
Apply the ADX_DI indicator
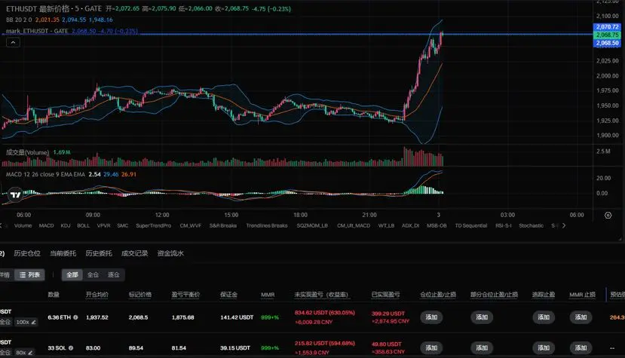coord(411,225)
